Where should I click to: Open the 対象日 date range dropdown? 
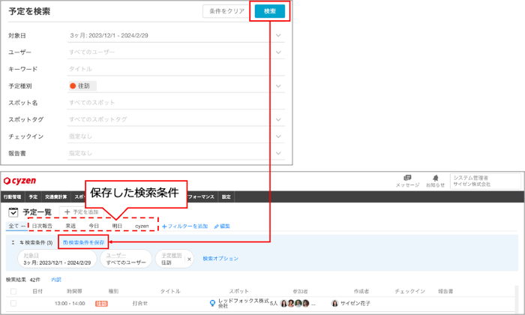175,35
